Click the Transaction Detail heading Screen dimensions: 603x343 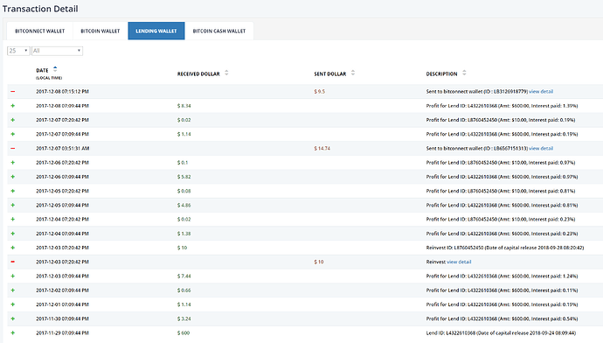coord(40,9)
